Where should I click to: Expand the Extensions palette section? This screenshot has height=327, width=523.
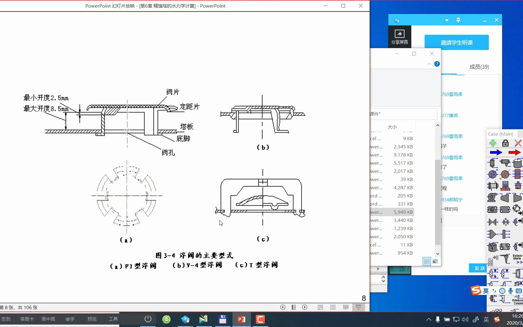click(518, 259)
